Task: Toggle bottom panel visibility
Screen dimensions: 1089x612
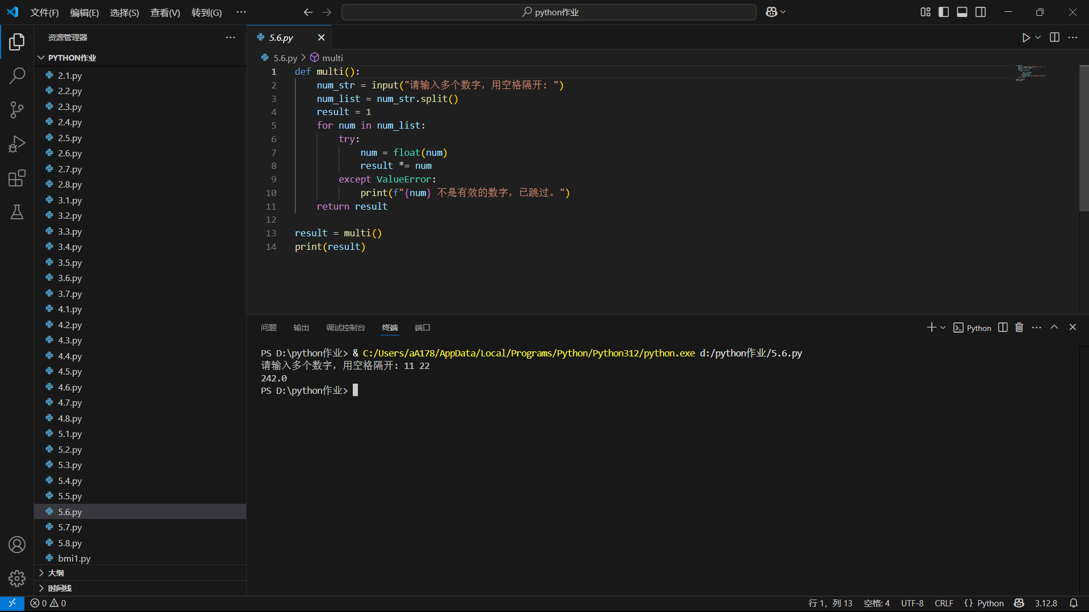Action: tap(962, 12)
